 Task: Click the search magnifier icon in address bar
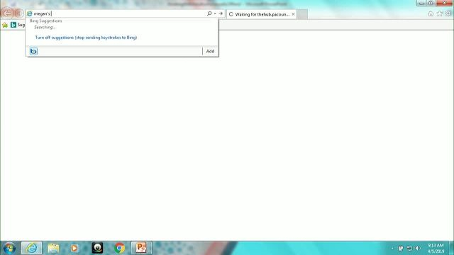(209, 13)
